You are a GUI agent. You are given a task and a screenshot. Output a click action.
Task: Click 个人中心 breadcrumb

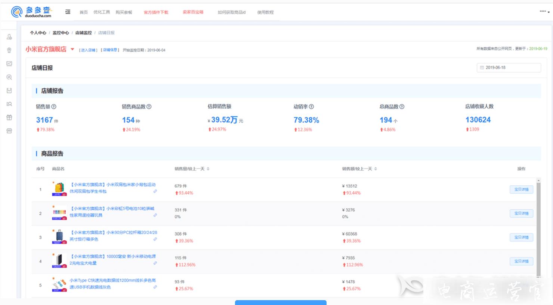[x=38, y=33]
